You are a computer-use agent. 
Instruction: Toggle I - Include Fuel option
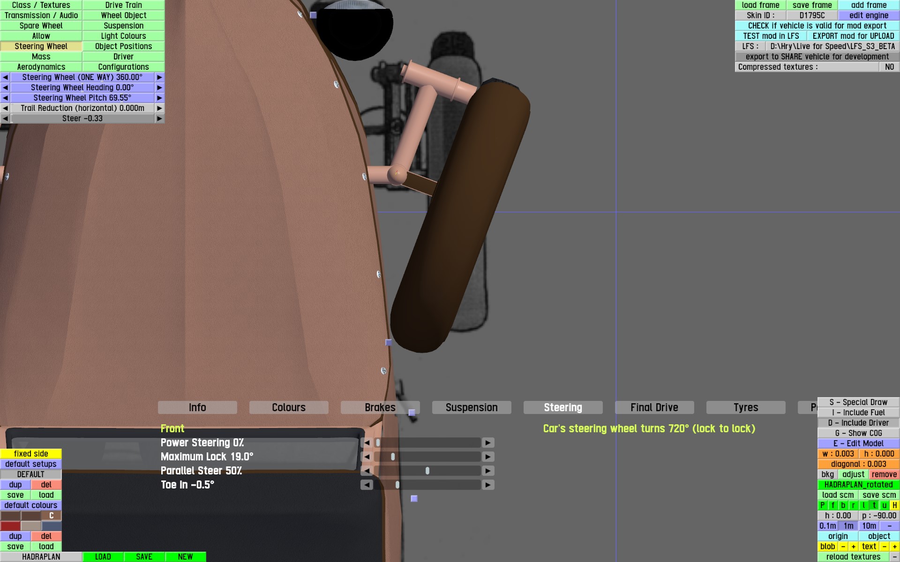click(x=858, y=413)
